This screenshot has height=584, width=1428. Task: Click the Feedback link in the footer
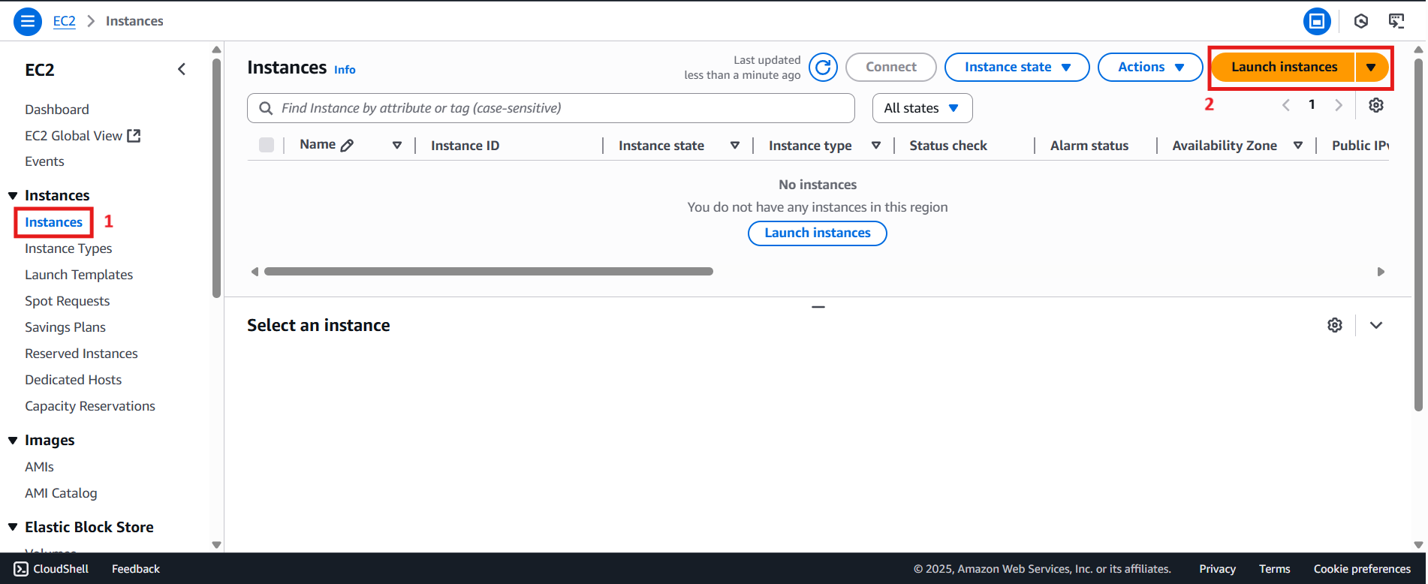[136, 569]
